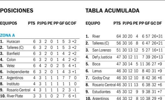
Task: Click EQUIPOS column header
Action: [x=9, y=23]
